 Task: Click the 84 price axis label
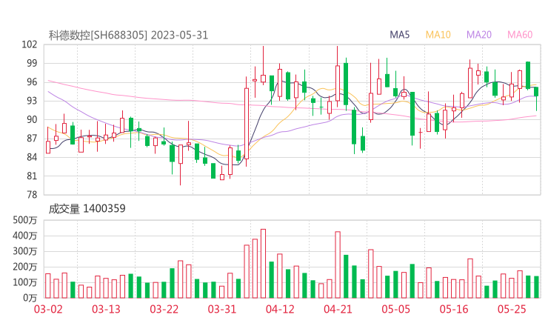click(32, 157)
